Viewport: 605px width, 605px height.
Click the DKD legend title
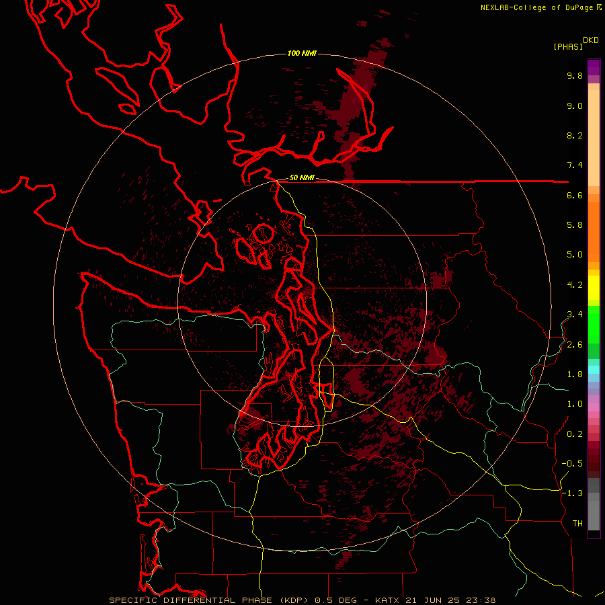[x=591, y=40]
